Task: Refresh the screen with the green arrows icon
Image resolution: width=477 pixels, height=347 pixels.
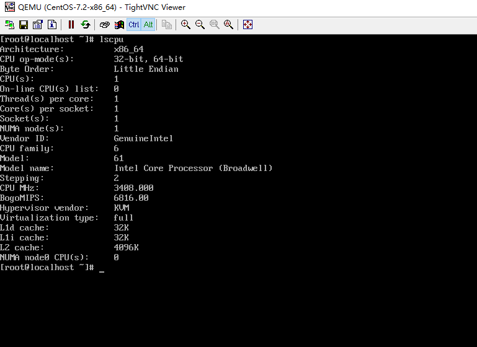Action: (x=86, y=25)
